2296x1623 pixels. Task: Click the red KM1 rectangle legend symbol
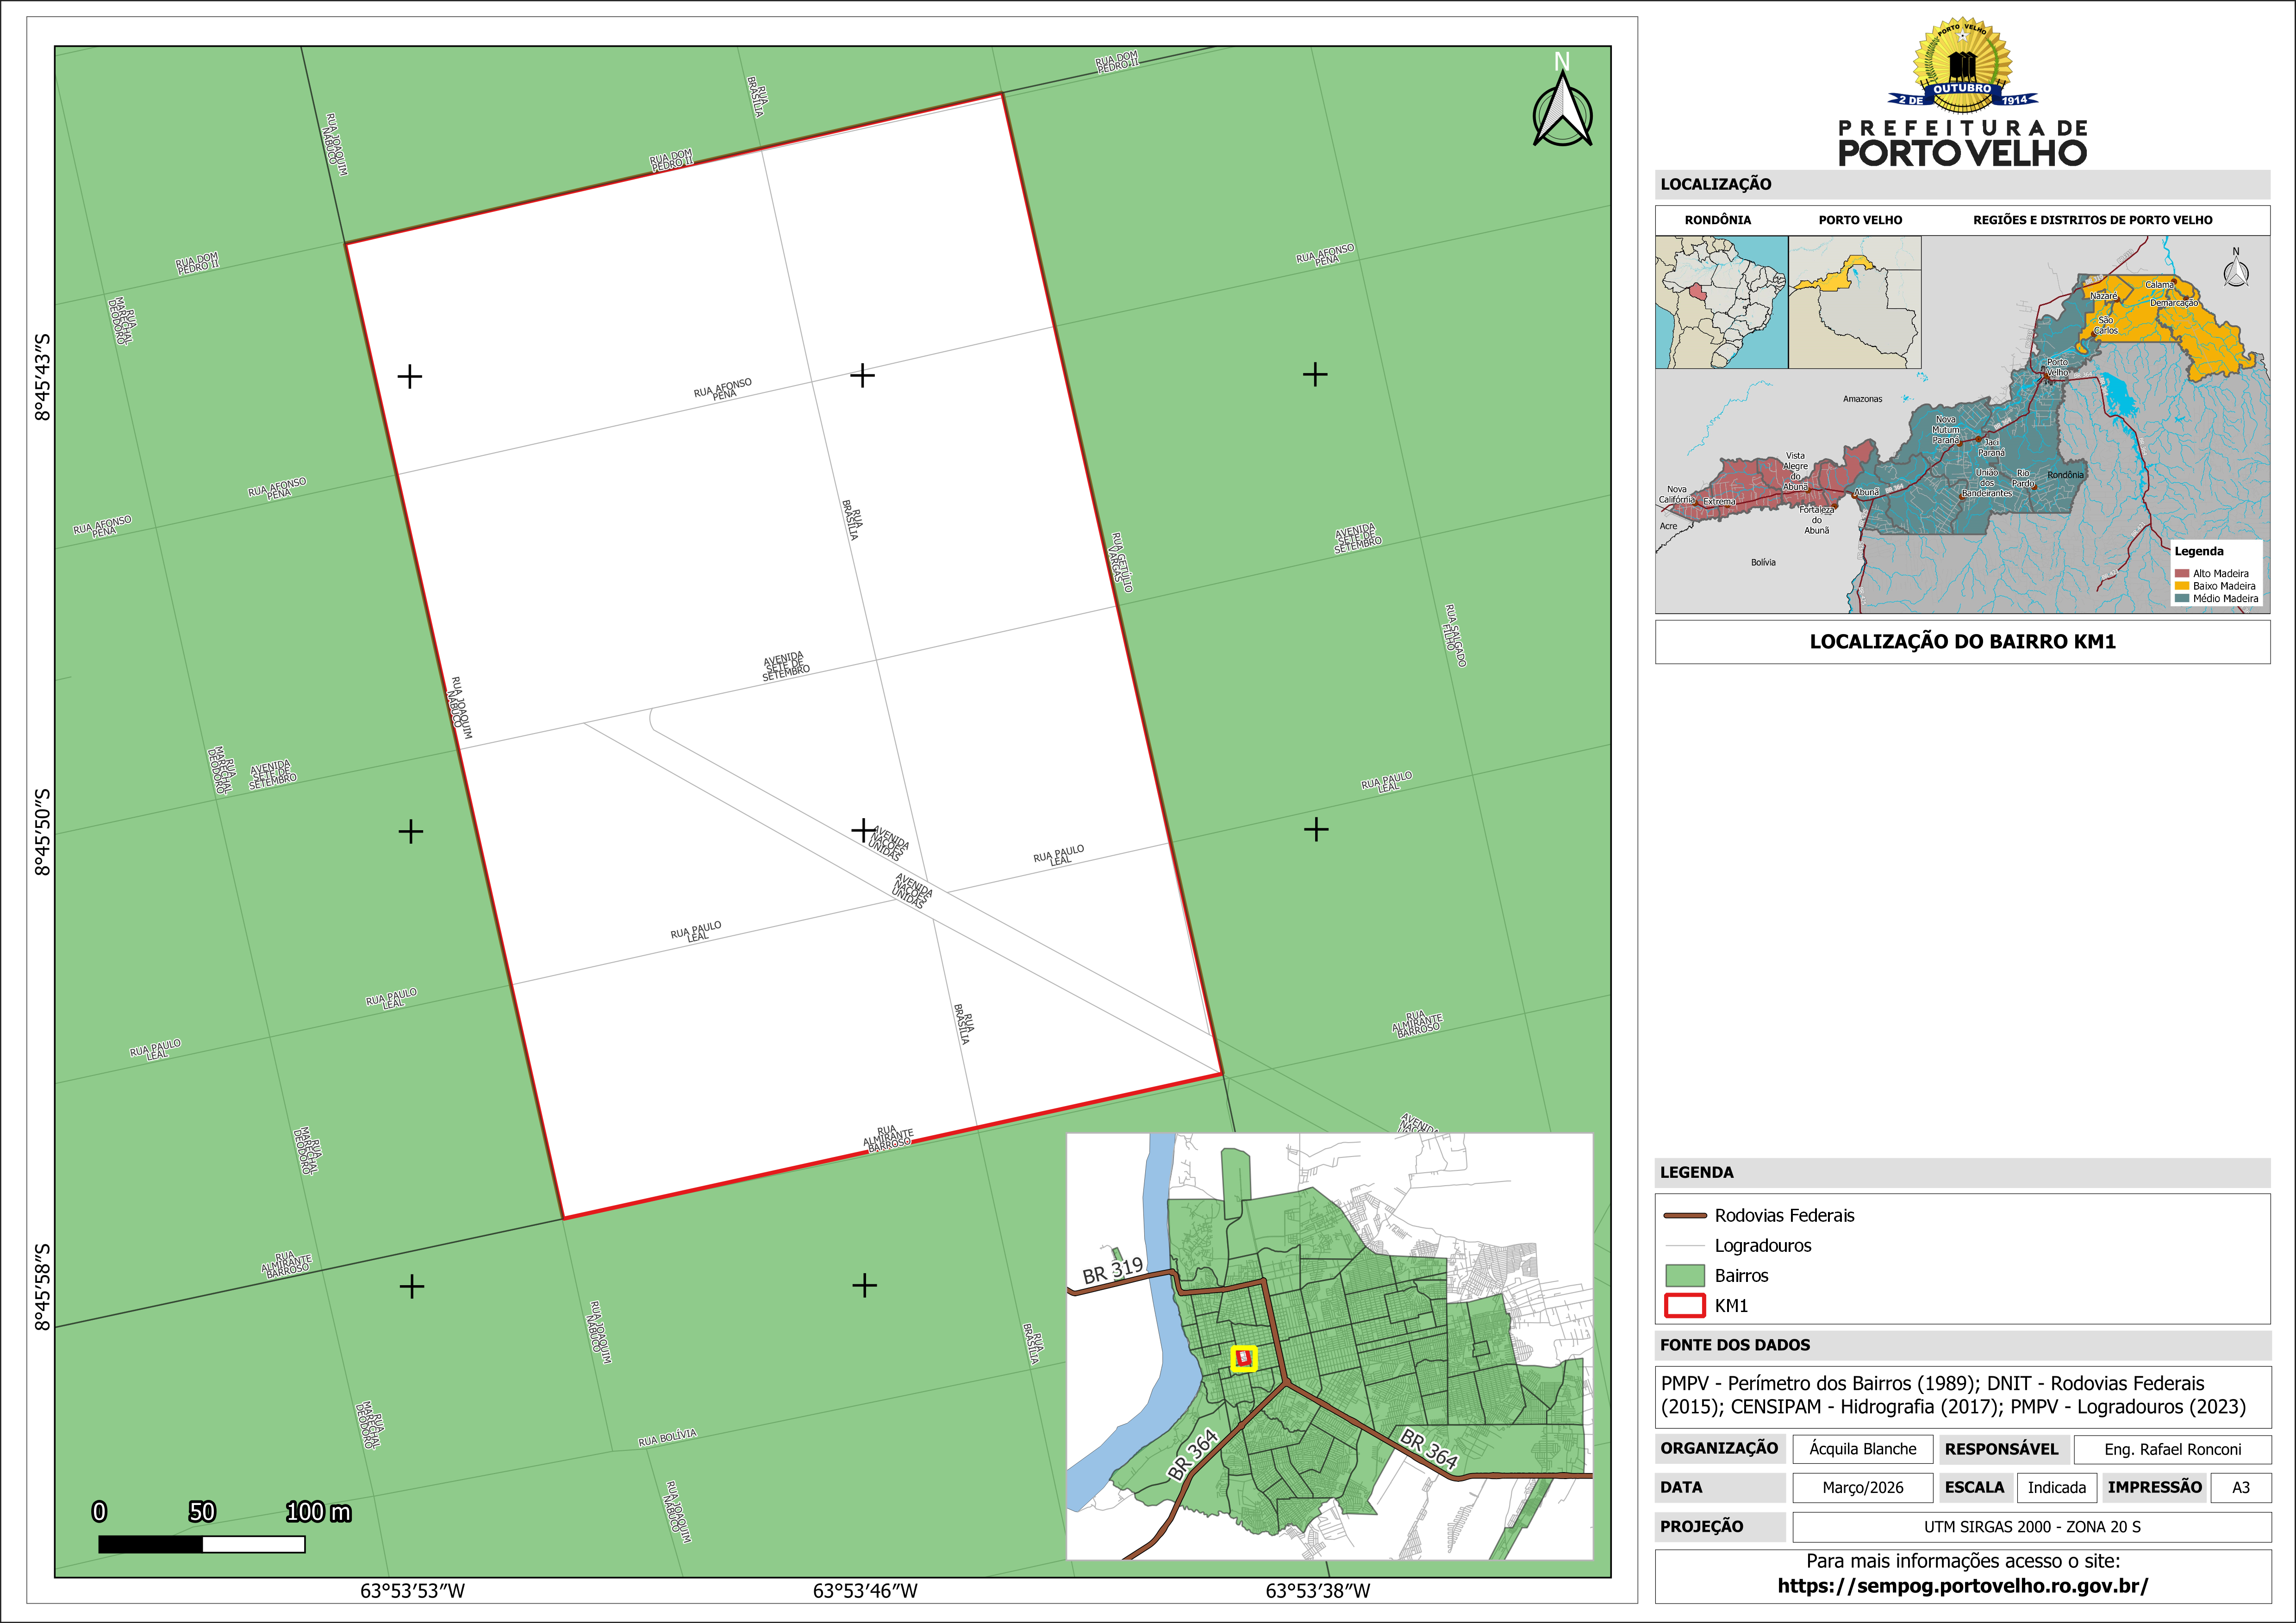[1684, 1306]
